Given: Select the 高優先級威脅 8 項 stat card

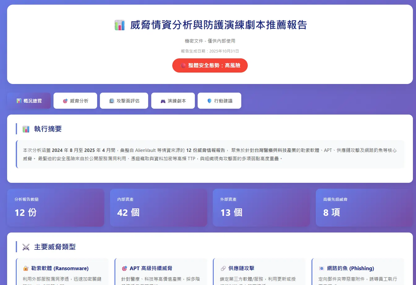Looking at the screenshot, I should [364, 208].
